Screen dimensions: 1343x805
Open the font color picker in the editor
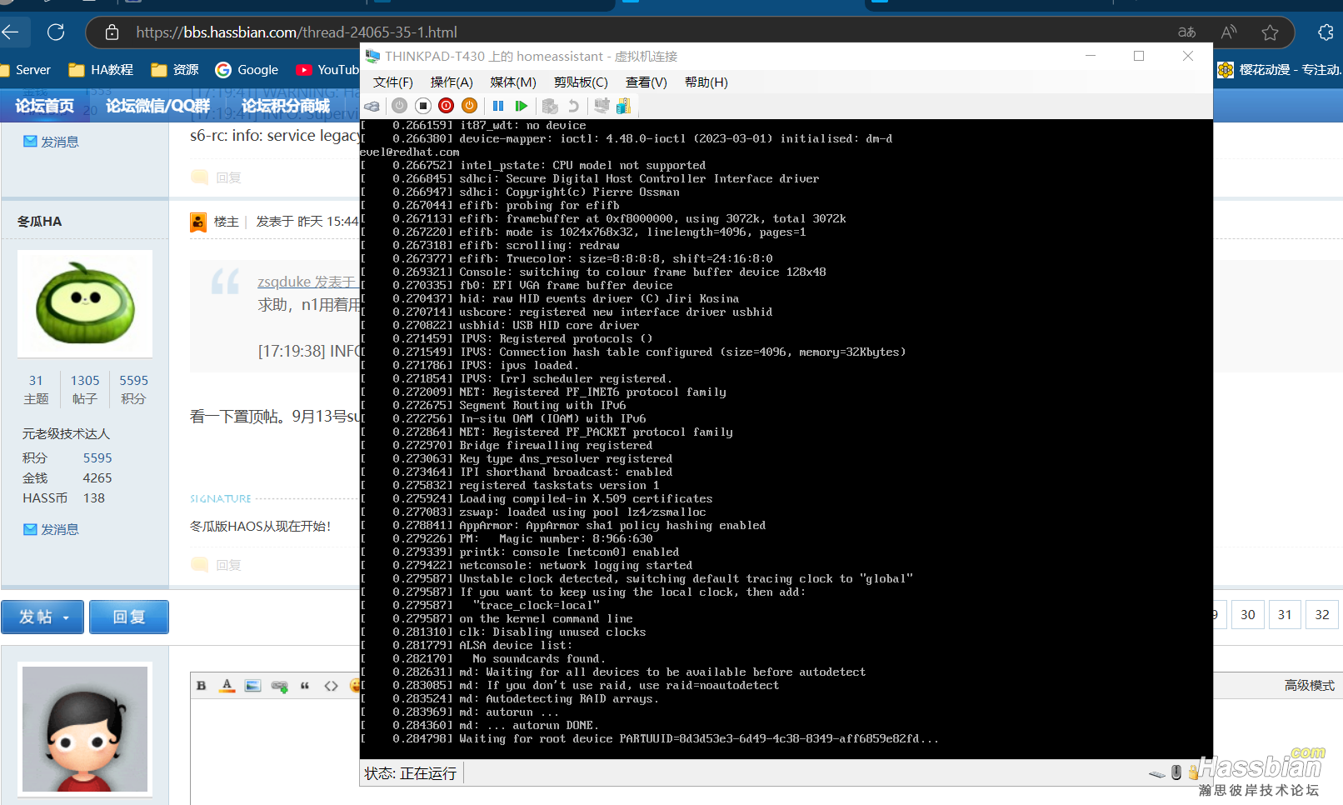pos(227,686)
